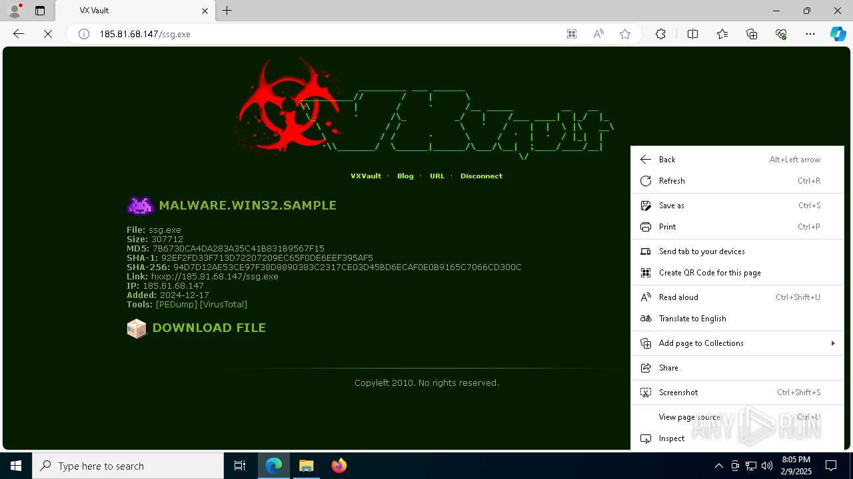
Task: Open the Blog navigation link
Action: [405, 176]
